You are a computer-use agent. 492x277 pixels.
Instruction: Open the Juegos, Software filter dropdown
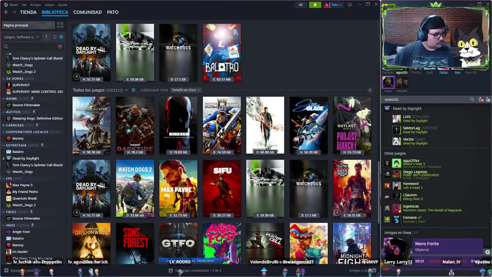click(x=22, y=37)
